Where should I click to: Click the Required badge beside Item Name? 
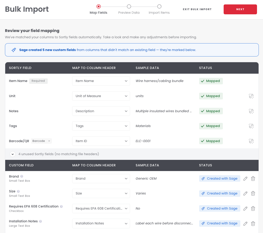[38, 81]
